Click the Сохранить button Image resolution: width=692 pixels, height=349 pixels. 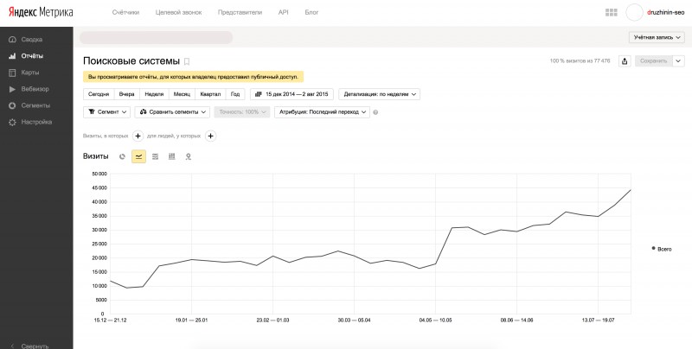tap(654, 61)
